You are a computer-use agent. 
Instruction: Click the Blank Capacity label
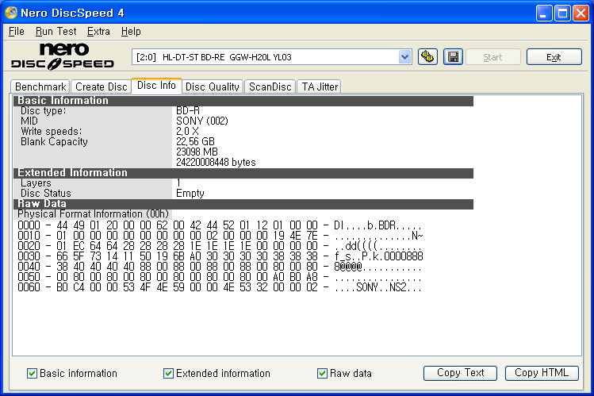pyautogui.click(x=54, y=142)
